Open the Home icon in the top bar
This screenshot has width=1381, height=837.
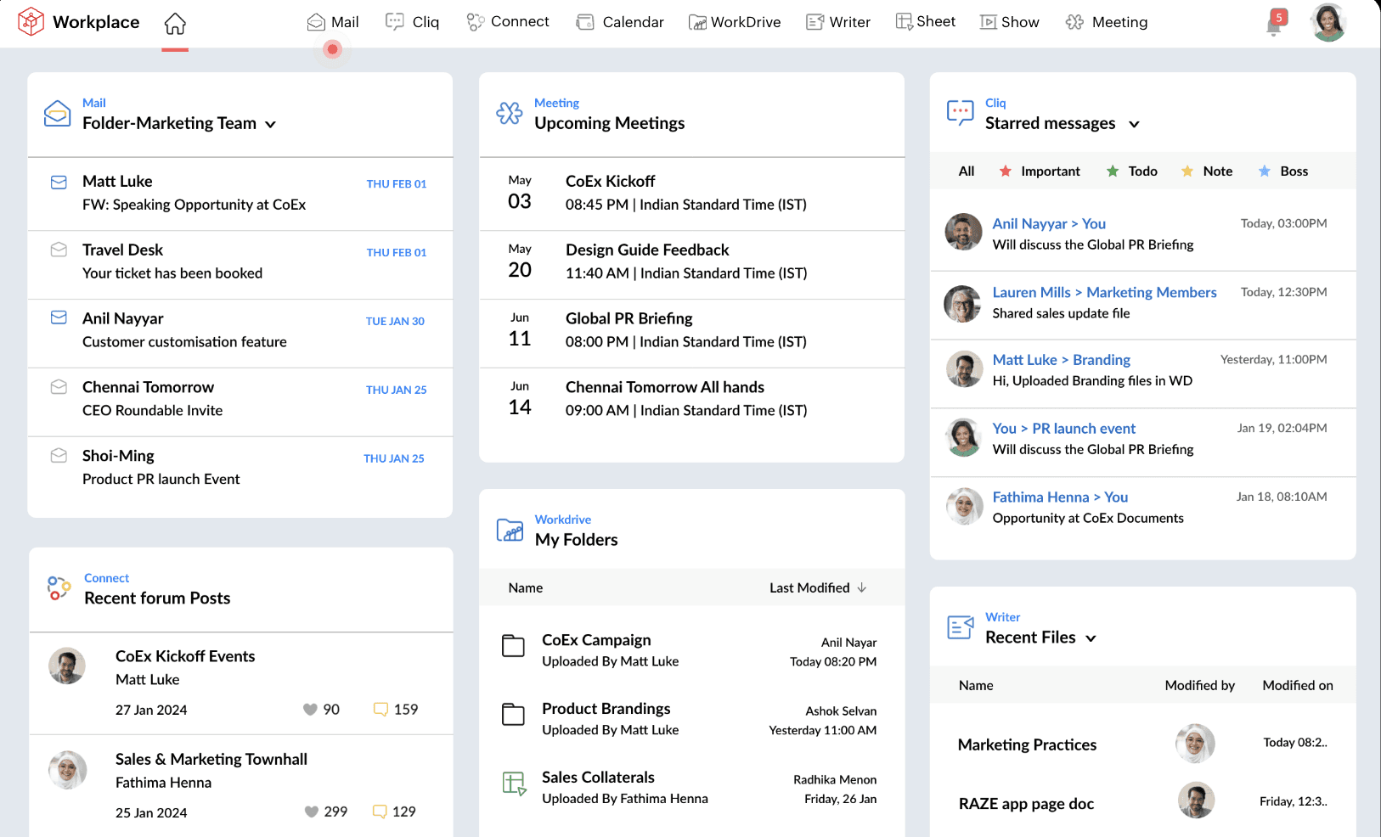pyautogui.click(x=175, y=23)
